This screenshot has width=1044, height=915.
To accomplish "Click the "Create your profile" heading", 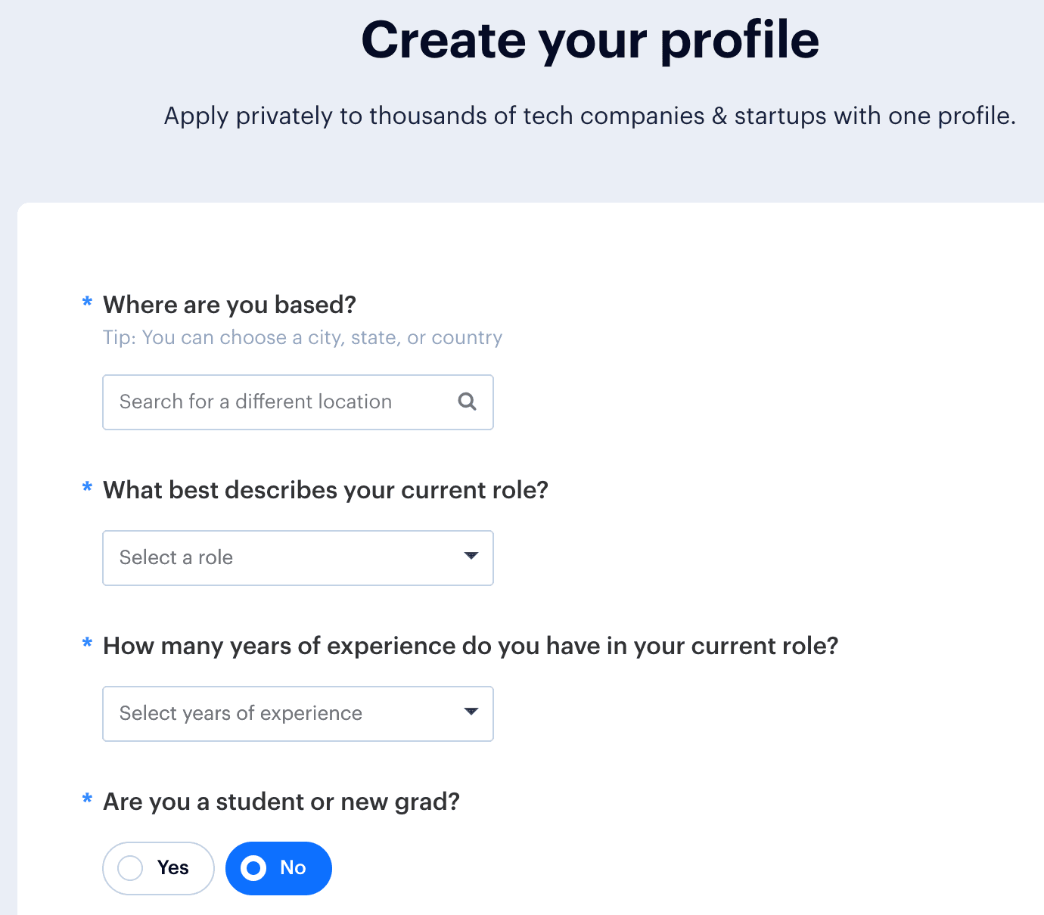I will point(590,40).
